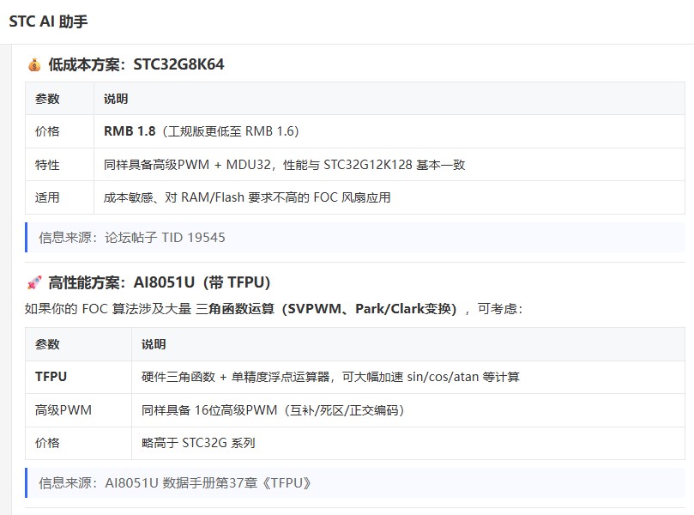Select heading 高性能方案：AI8051U（带 TFPU）

tap(159, 282)
